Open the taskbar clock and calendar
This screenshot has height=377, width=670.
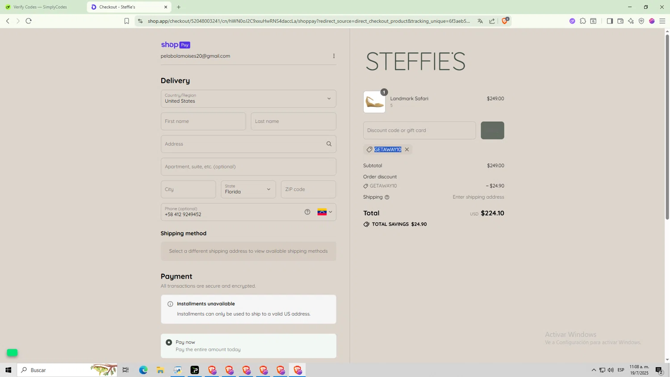(x=639, y=370)
